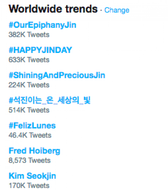Click the 633K Tweets count

click(x=29, y=60)
